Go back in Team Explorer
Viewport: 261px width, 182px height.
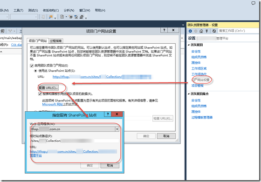point(190,31)
